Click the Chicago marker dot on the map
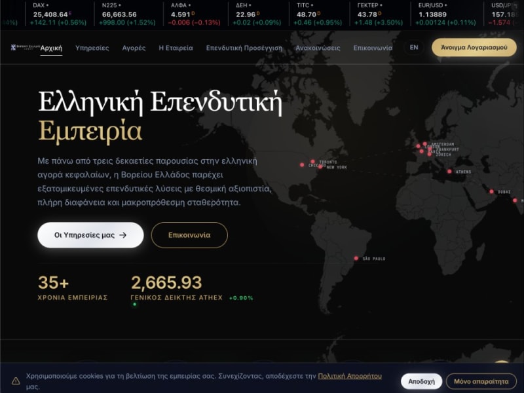Image resolution: width=524 pixels, height=393 pixels. [x=302, y=165]
